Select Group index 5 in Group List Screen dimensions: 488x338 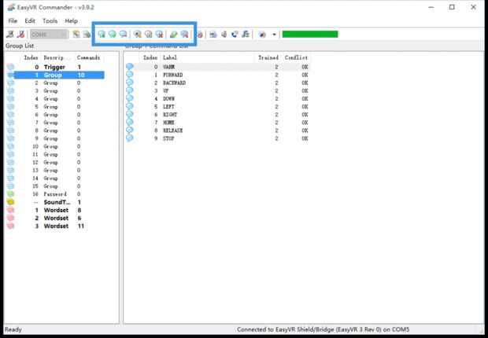point(54,107)
